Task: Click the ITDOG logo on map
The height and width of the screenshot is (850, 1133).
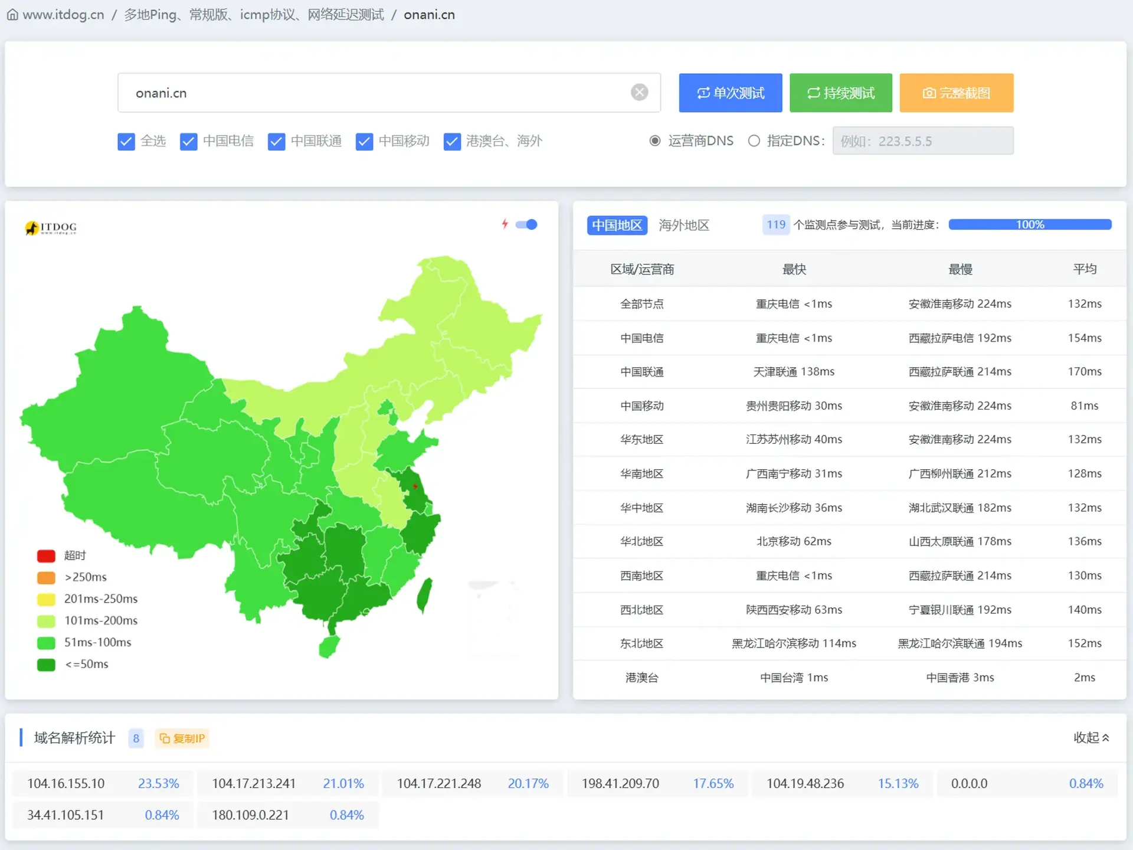Action: coord(51,228)
